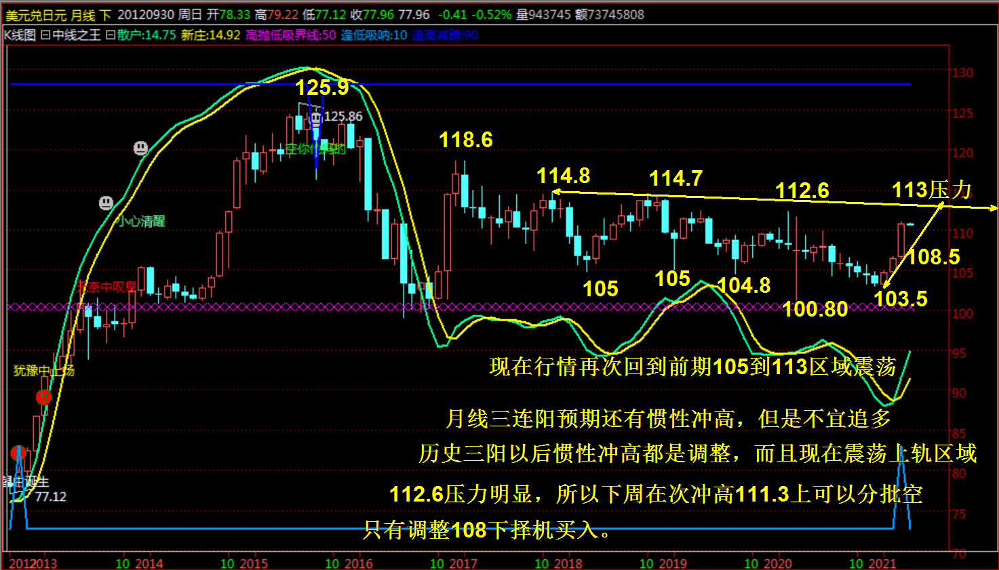
Task: Click the 新庄:14.92 indicator value
Action: point(211,35)
